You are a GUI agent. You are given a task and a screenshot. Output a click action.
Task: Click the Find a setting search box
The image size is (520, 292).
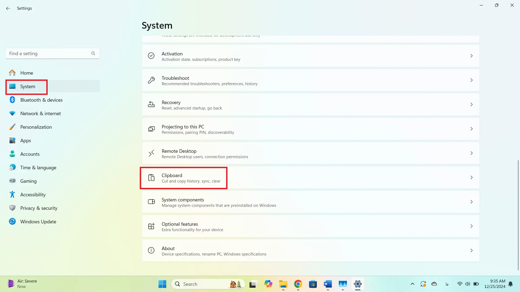click(x=49, y=54)
